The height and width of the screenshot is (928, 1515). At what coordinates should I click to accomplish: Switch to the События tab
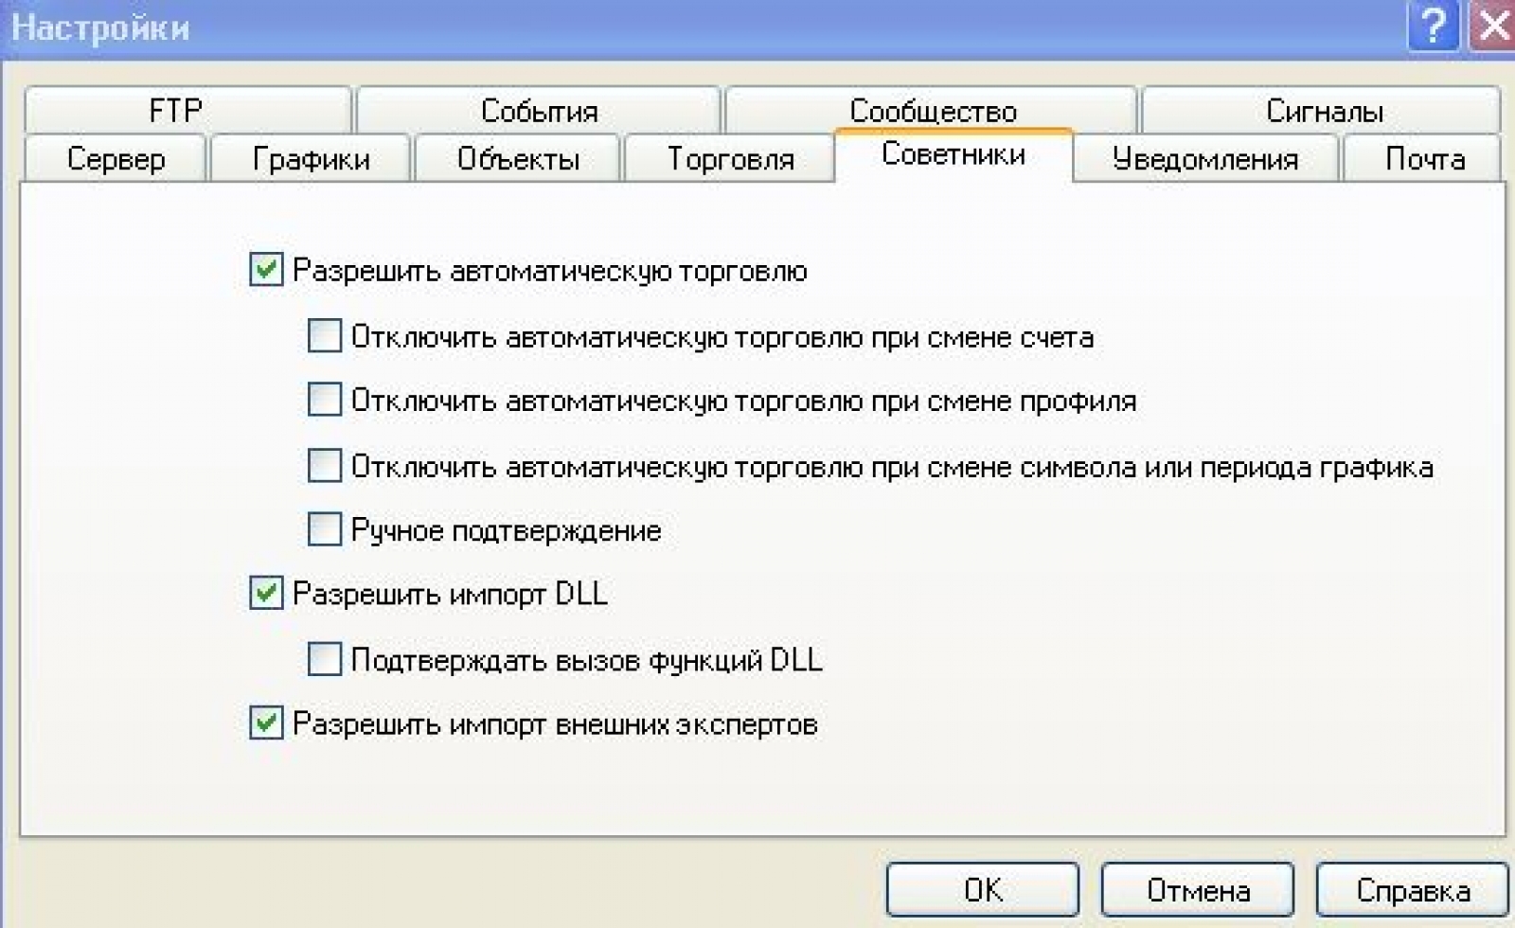pos(539,111)
